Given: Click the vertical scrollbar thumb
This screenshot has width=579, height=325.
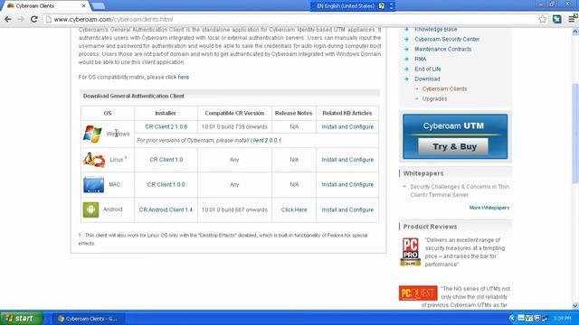Looking at the screenshot, I should point(575,133).
